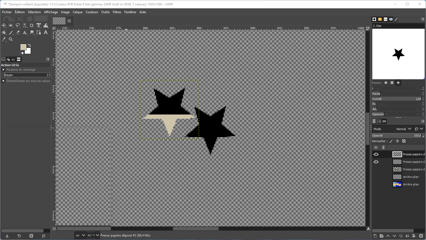Choose the Eraser tool

click(x=18, y=32)
